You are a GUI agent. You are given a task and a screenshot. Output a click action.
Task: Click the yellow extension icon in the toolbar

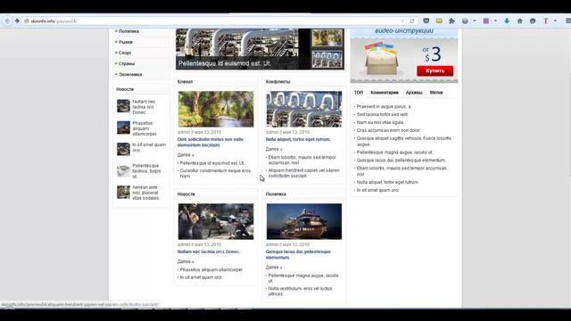tap(439, 21)
